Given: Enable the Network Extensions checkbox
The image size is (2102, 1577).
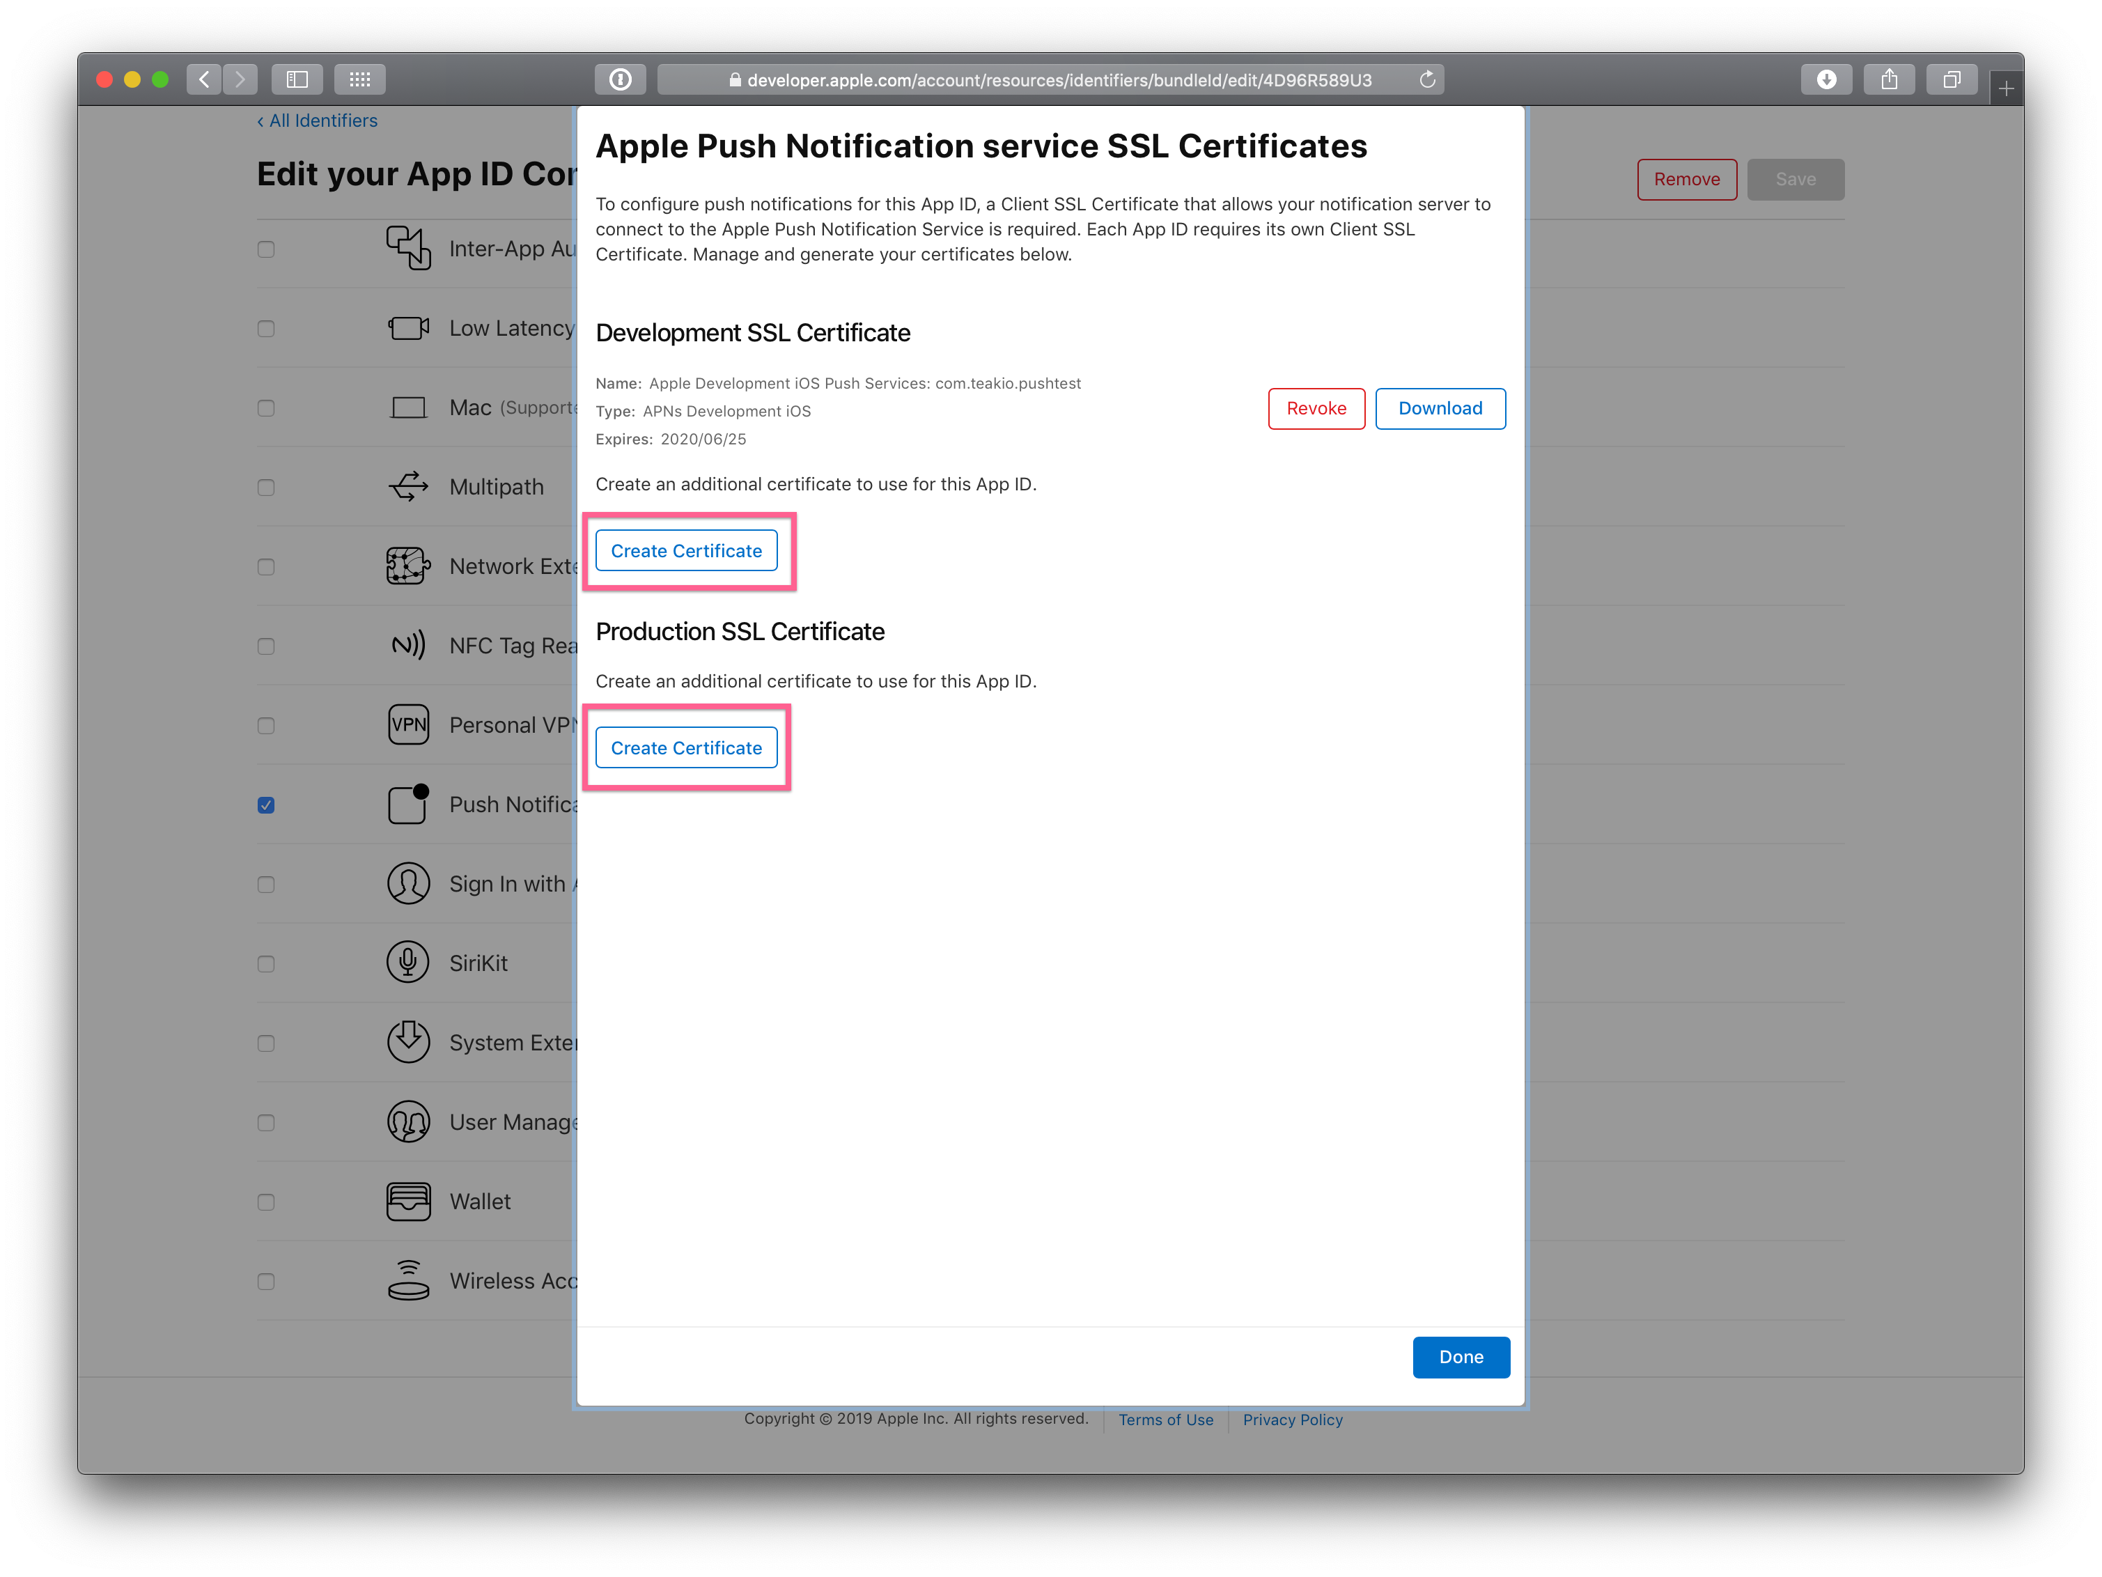Looking at the screenshot, I should (x=266, y=568).
